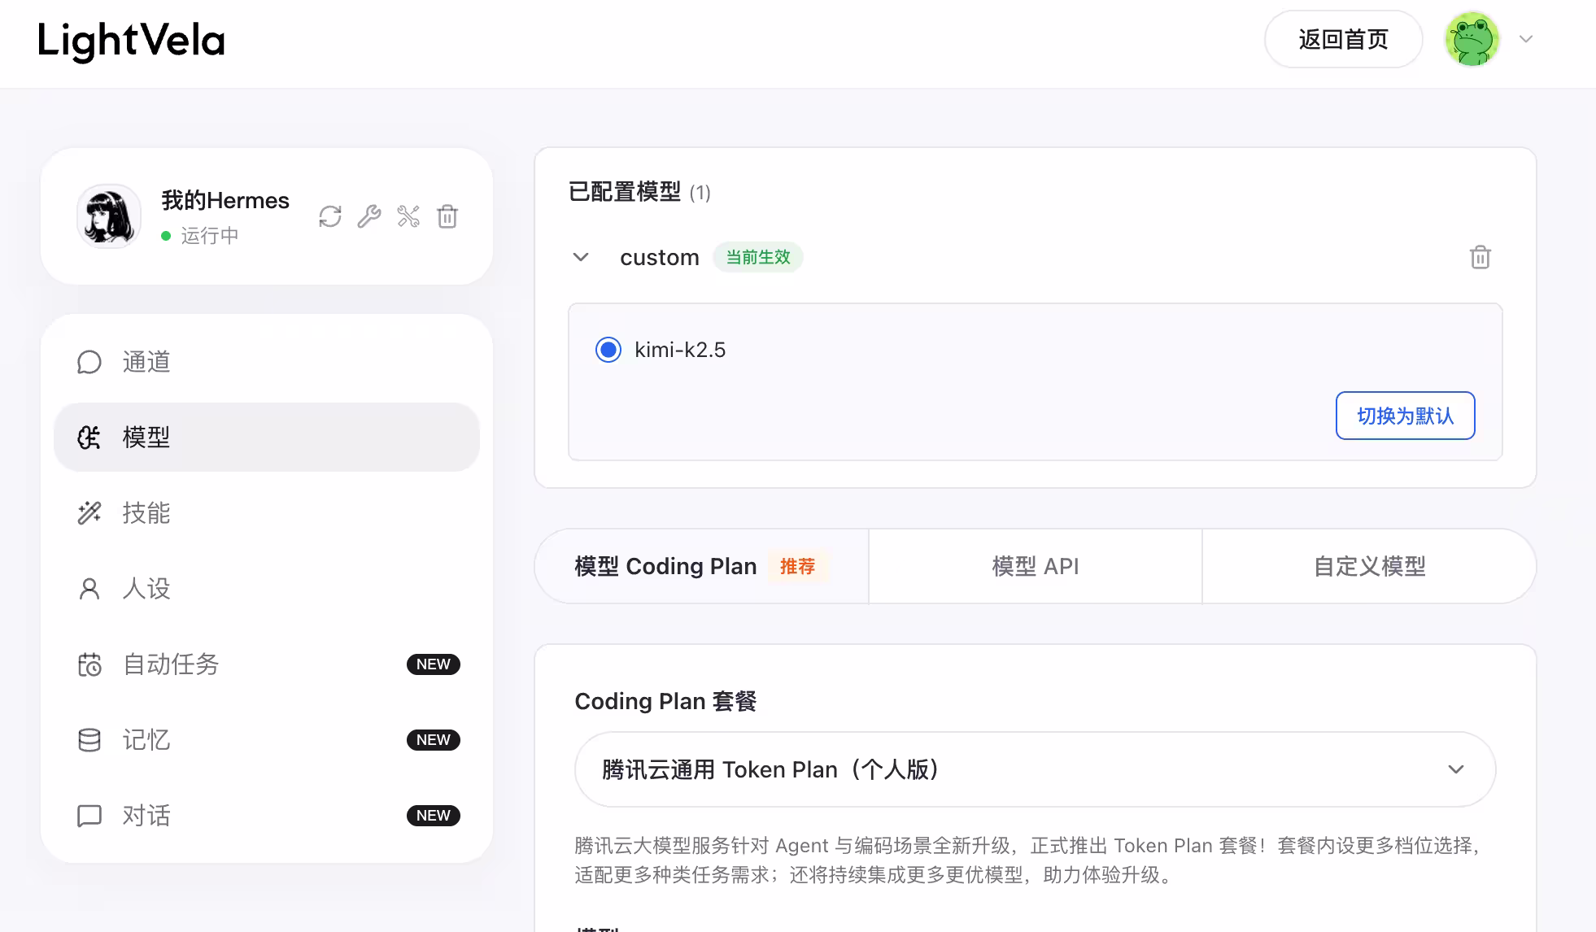Image resolution: width=1596 pixels, height=932 pixels.
Task: Click the calendar clock icon for 自动任务
Action: tap(89, 664)
